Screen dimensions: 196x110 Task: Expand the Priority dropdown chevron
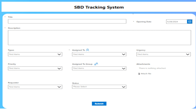pyautogui.click(x=59, y=68)
